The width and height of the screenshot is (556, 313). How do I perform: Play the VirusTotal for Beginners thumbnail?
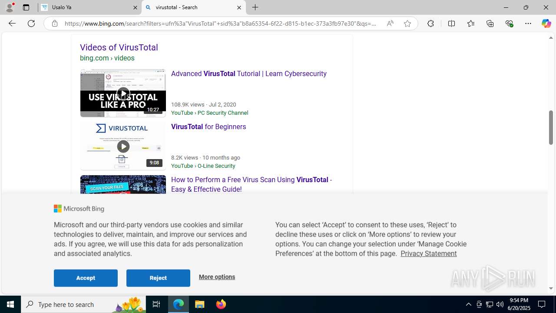123,146
